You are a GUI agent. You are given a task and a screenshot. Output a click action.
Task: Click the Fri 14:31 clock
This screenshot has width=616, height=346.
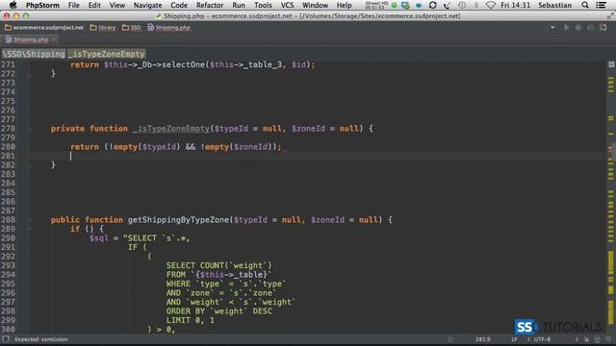tap(515, 5)
